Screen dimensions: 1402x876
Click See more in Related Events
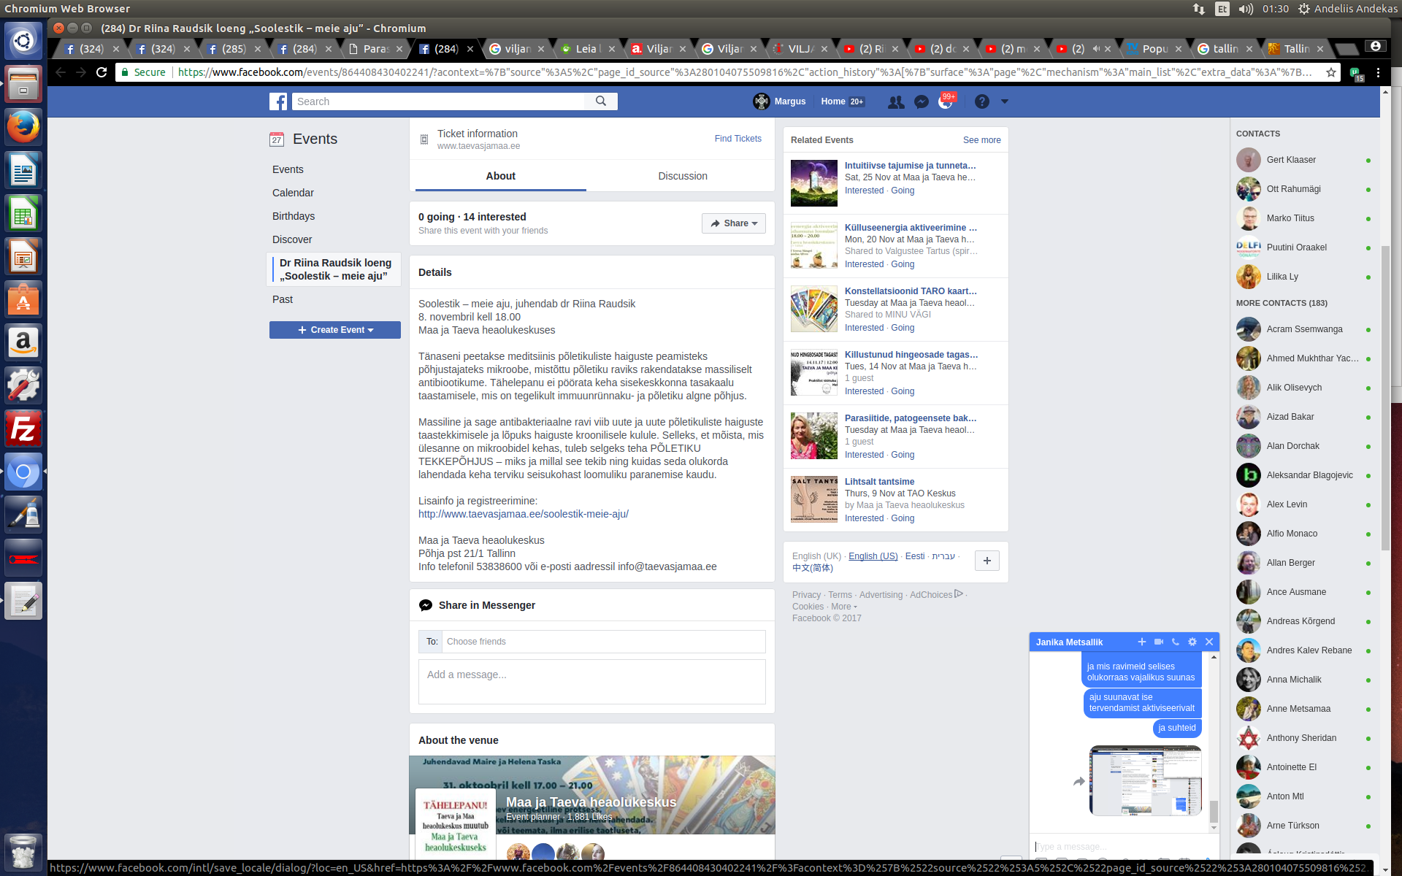pos(981,140)
